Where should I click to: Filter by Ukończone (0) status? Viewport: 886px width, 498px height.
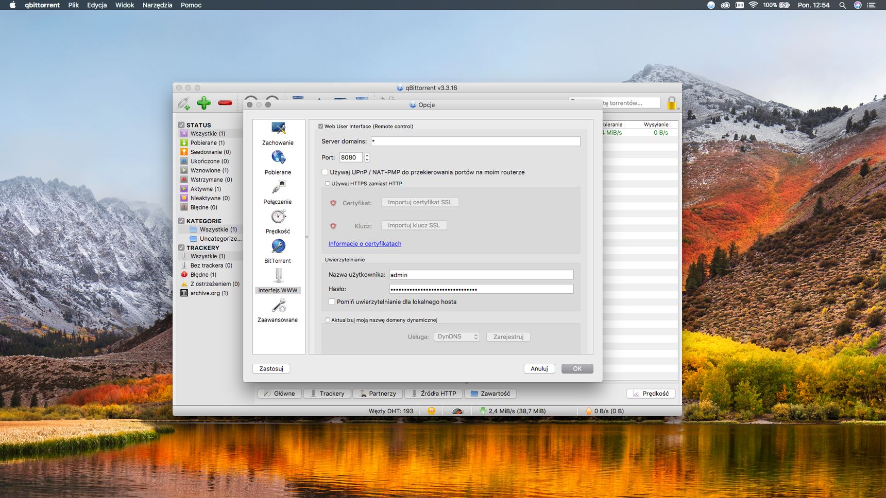pyautogui.click(x=210, y=161)
